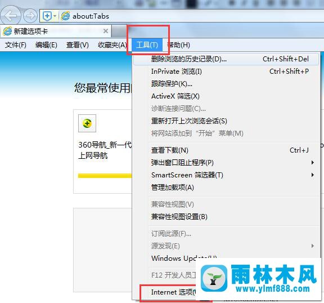Open the 收藏夹(A) menu
The height and width of the screenshot is (303, 324).
point(112,45)
